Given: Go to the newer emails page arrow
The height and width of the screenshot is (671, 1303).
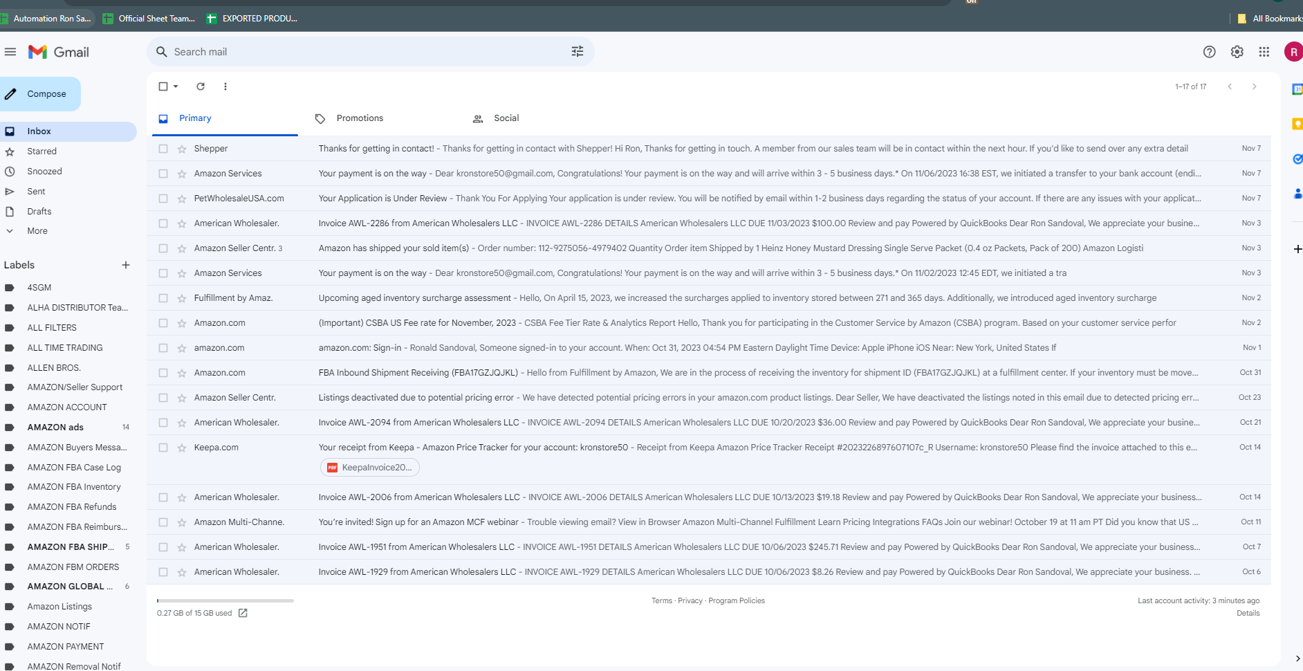Looking at the screenshot, I should pos(1230,86).
